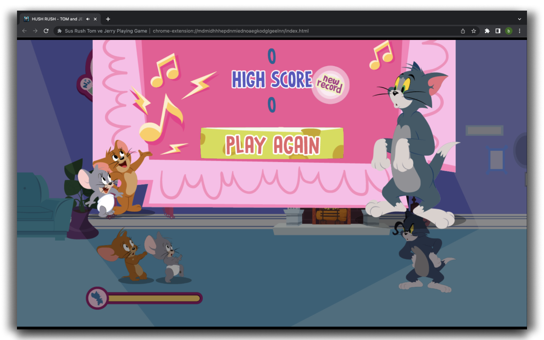Click the mouse badge on the progress meter

97,297
